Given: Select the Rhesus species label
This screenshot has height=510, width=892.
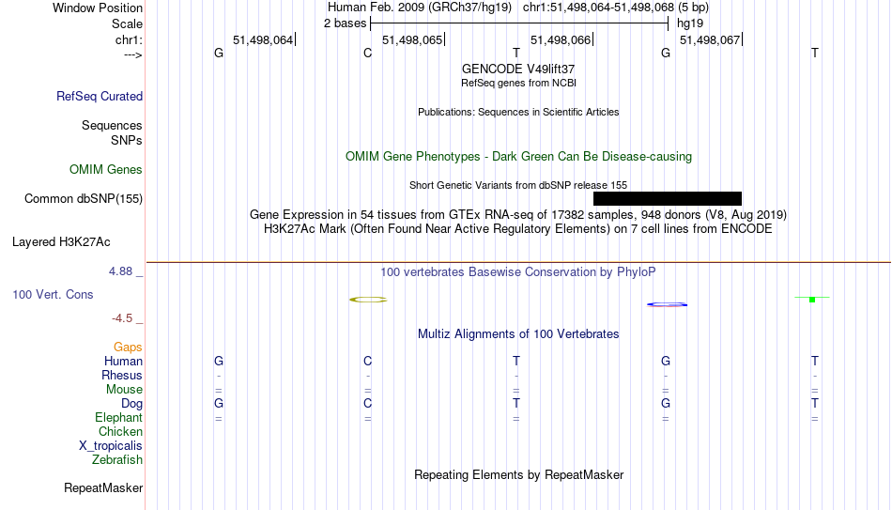Looking at the screenshot, I should coord(122,375).
